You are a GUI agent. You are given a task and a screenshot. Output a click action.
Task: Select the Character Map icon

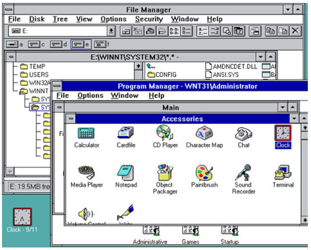coord(204,133)
